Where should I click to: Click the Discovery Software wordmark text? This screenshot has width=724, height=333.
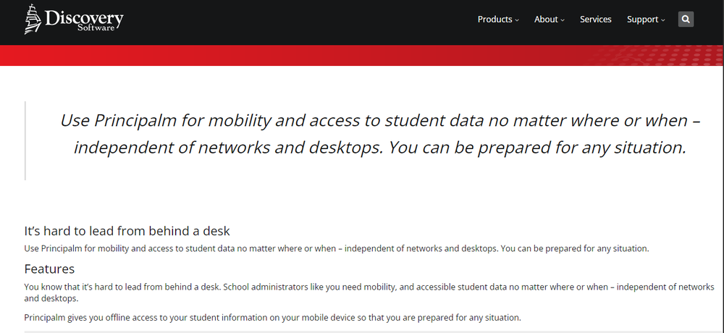point(84,20)
